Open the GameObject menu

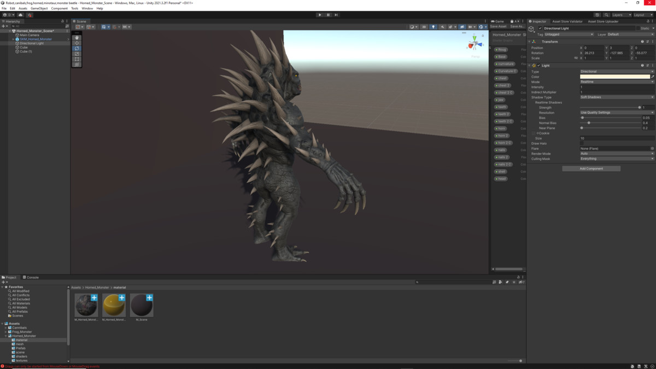[x=39, y=9]
